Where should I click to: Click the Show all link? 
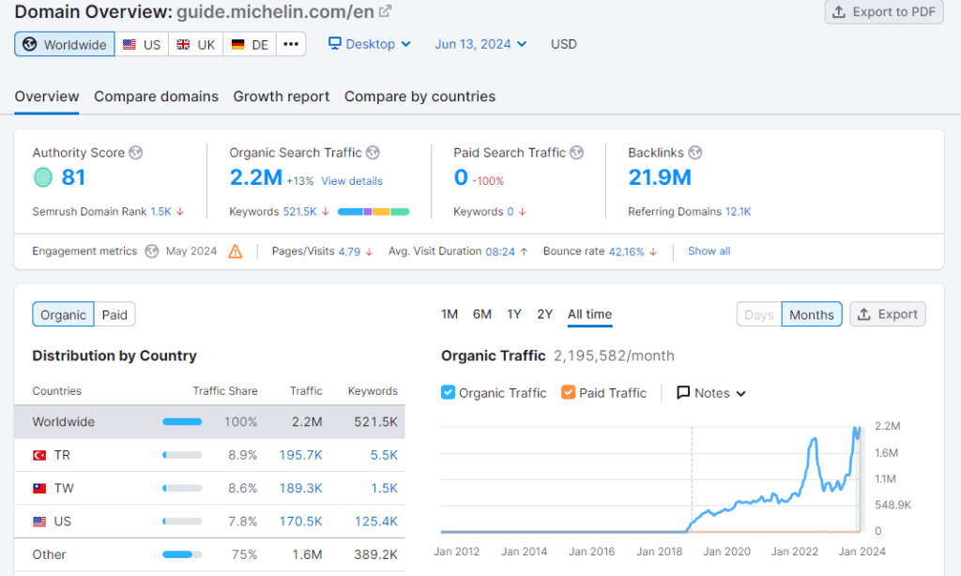[x=709, y=251]
